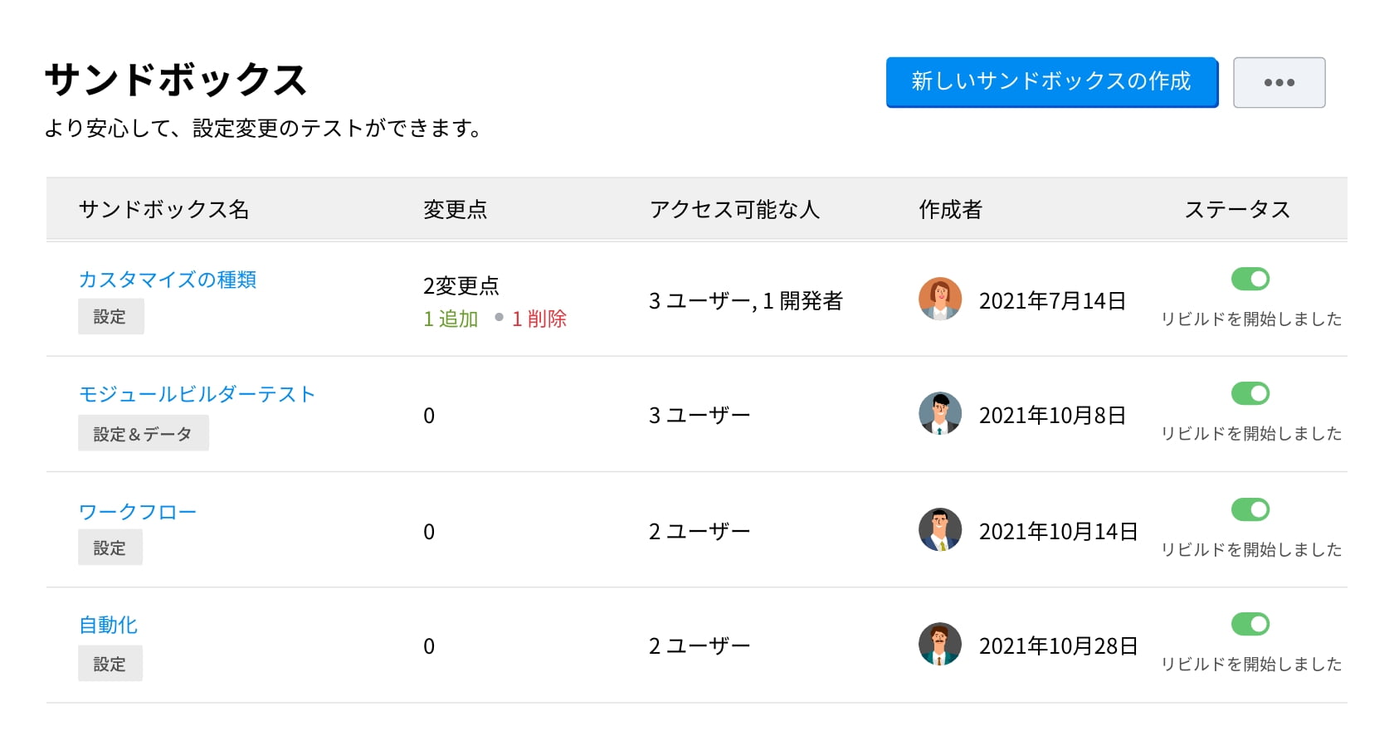The width and height of the screenshot is (1394, 750).
Task: Click the ステータス column header
Action: coord(1237,210)
